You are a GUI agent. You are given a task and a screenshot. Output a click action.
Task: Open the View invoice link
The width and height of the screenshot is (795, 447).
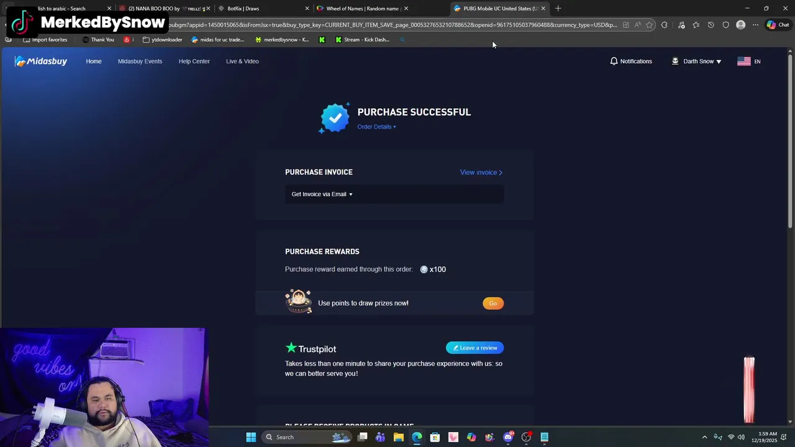[x=481, y=172]
